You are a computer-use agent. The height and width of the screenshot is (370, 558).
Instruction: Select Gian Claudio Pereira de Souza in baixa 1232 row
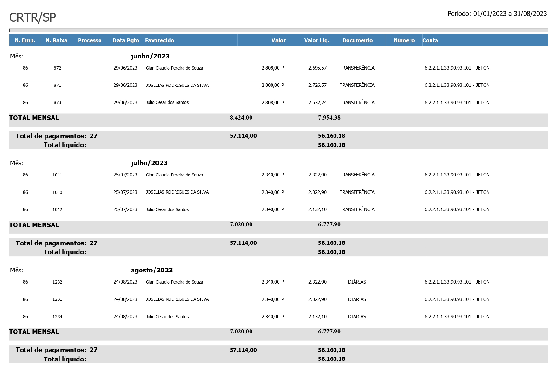tap(174, 282)
